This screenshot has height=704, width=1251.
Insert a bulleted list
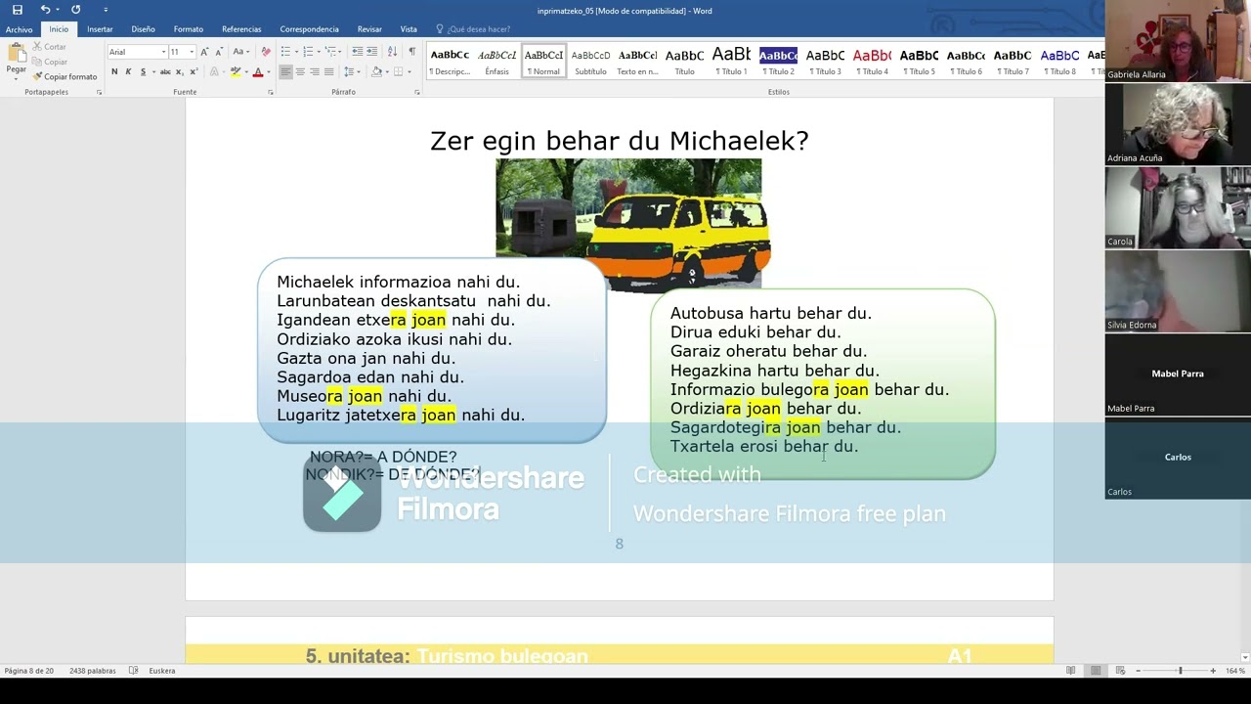click(x=285, y=52)
